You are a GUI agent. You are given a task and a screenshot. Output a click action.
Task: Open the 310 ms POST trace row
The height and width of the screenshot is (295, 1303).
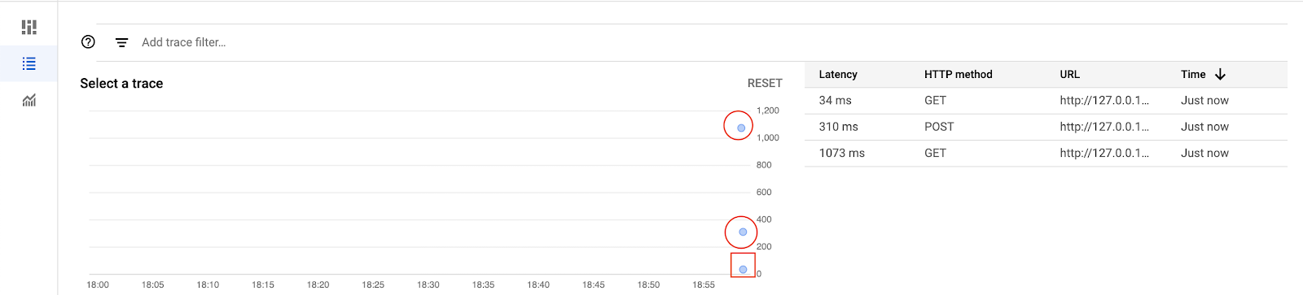coord(1046,127)
